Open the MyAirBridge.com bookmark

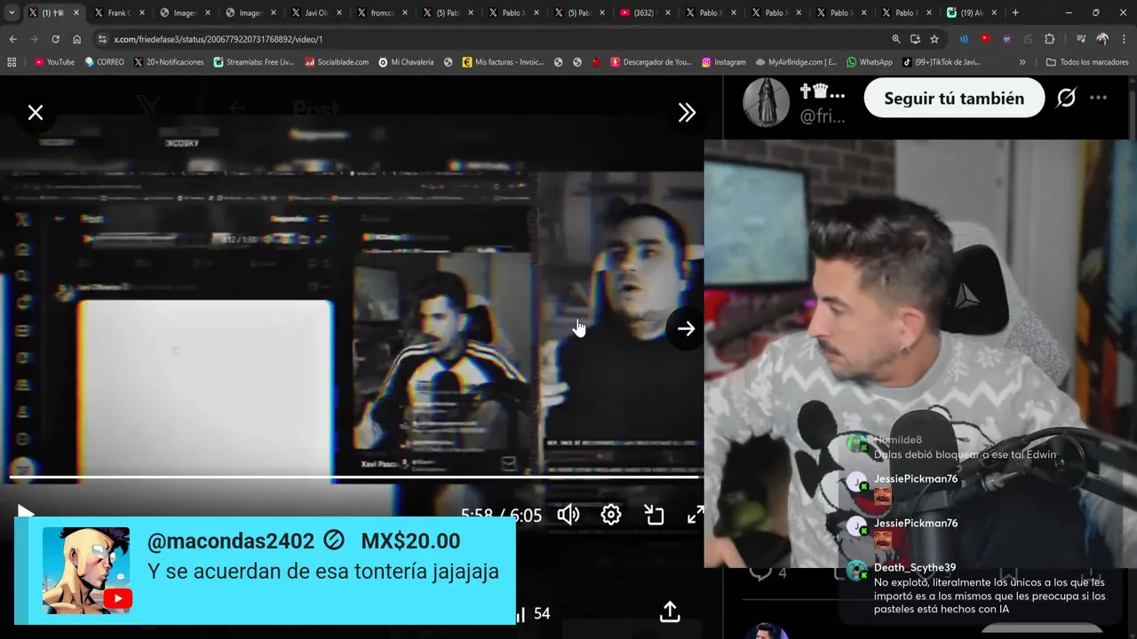(796, 62)
